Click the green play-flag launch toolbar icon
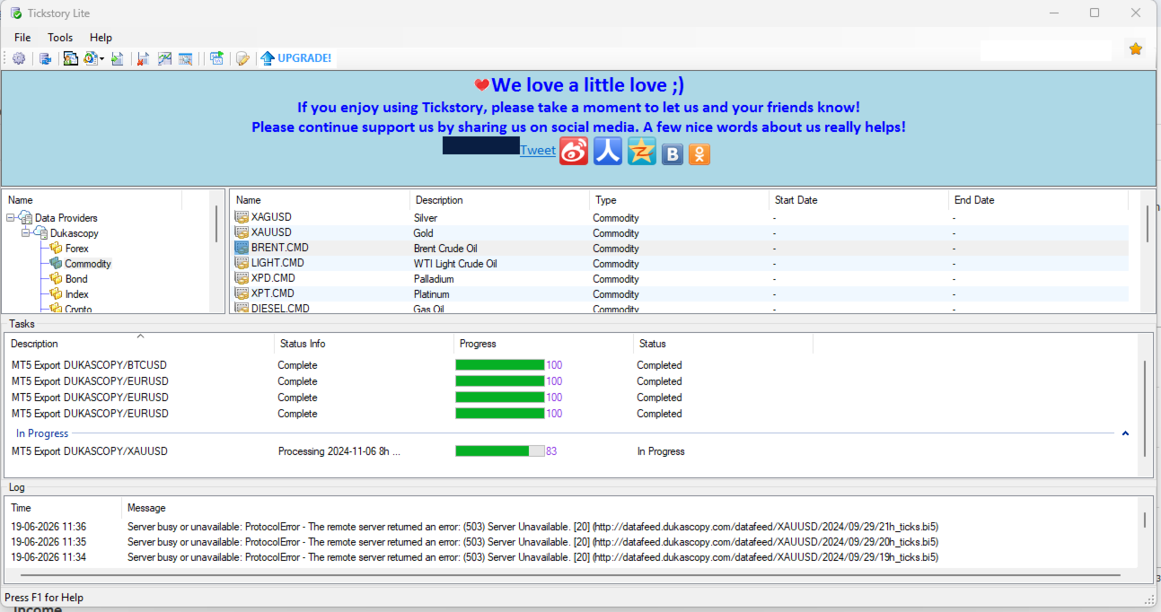The height and width of the screenshot is (612, 1161). click(x=216, y=58)
